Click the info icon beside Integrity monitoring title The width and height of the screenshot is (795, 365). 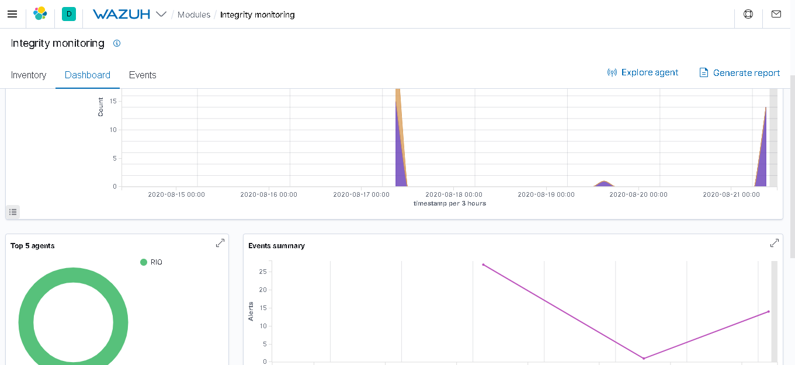coord(117,43)
